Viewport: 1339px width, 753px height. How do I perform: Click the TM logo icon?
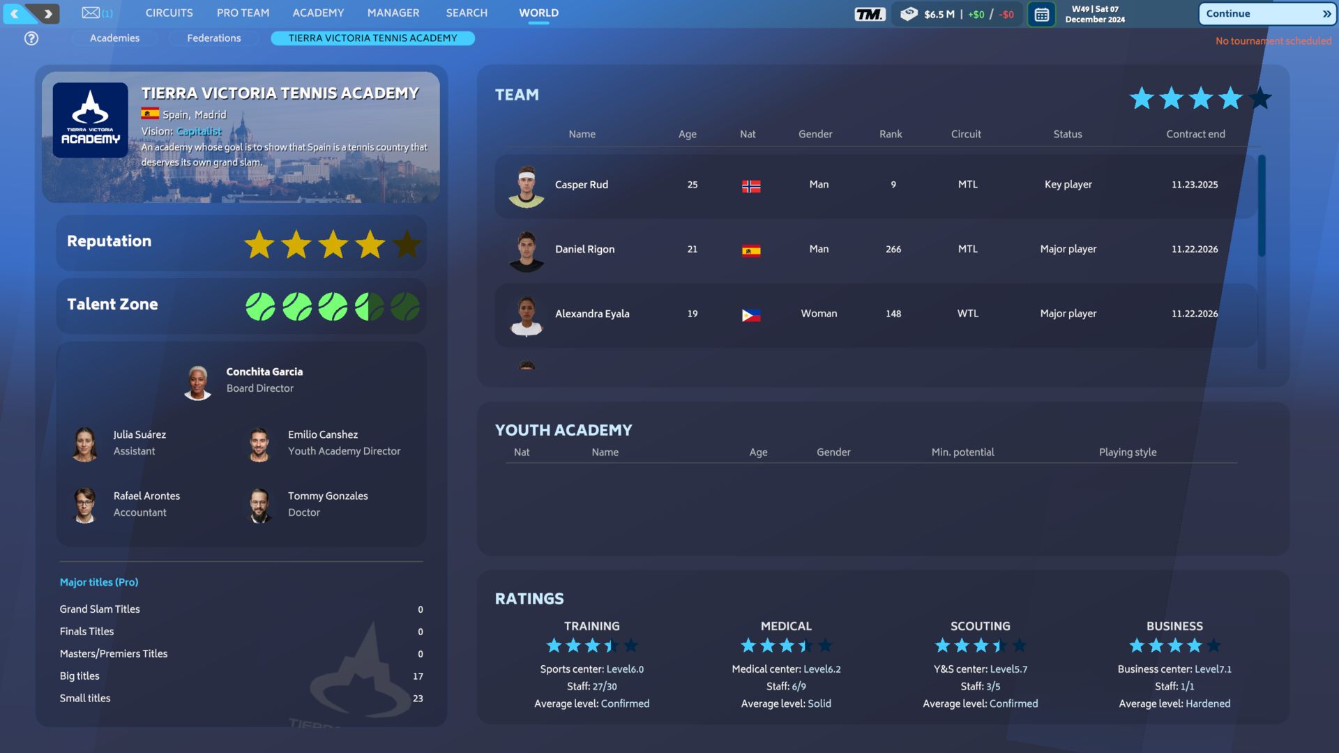click(870, 14)
